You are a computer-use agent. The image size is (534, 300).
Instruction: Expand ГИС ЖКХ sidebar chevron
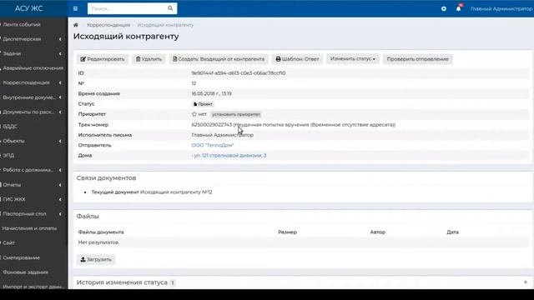pyautogui.click(x=60, y=199)
